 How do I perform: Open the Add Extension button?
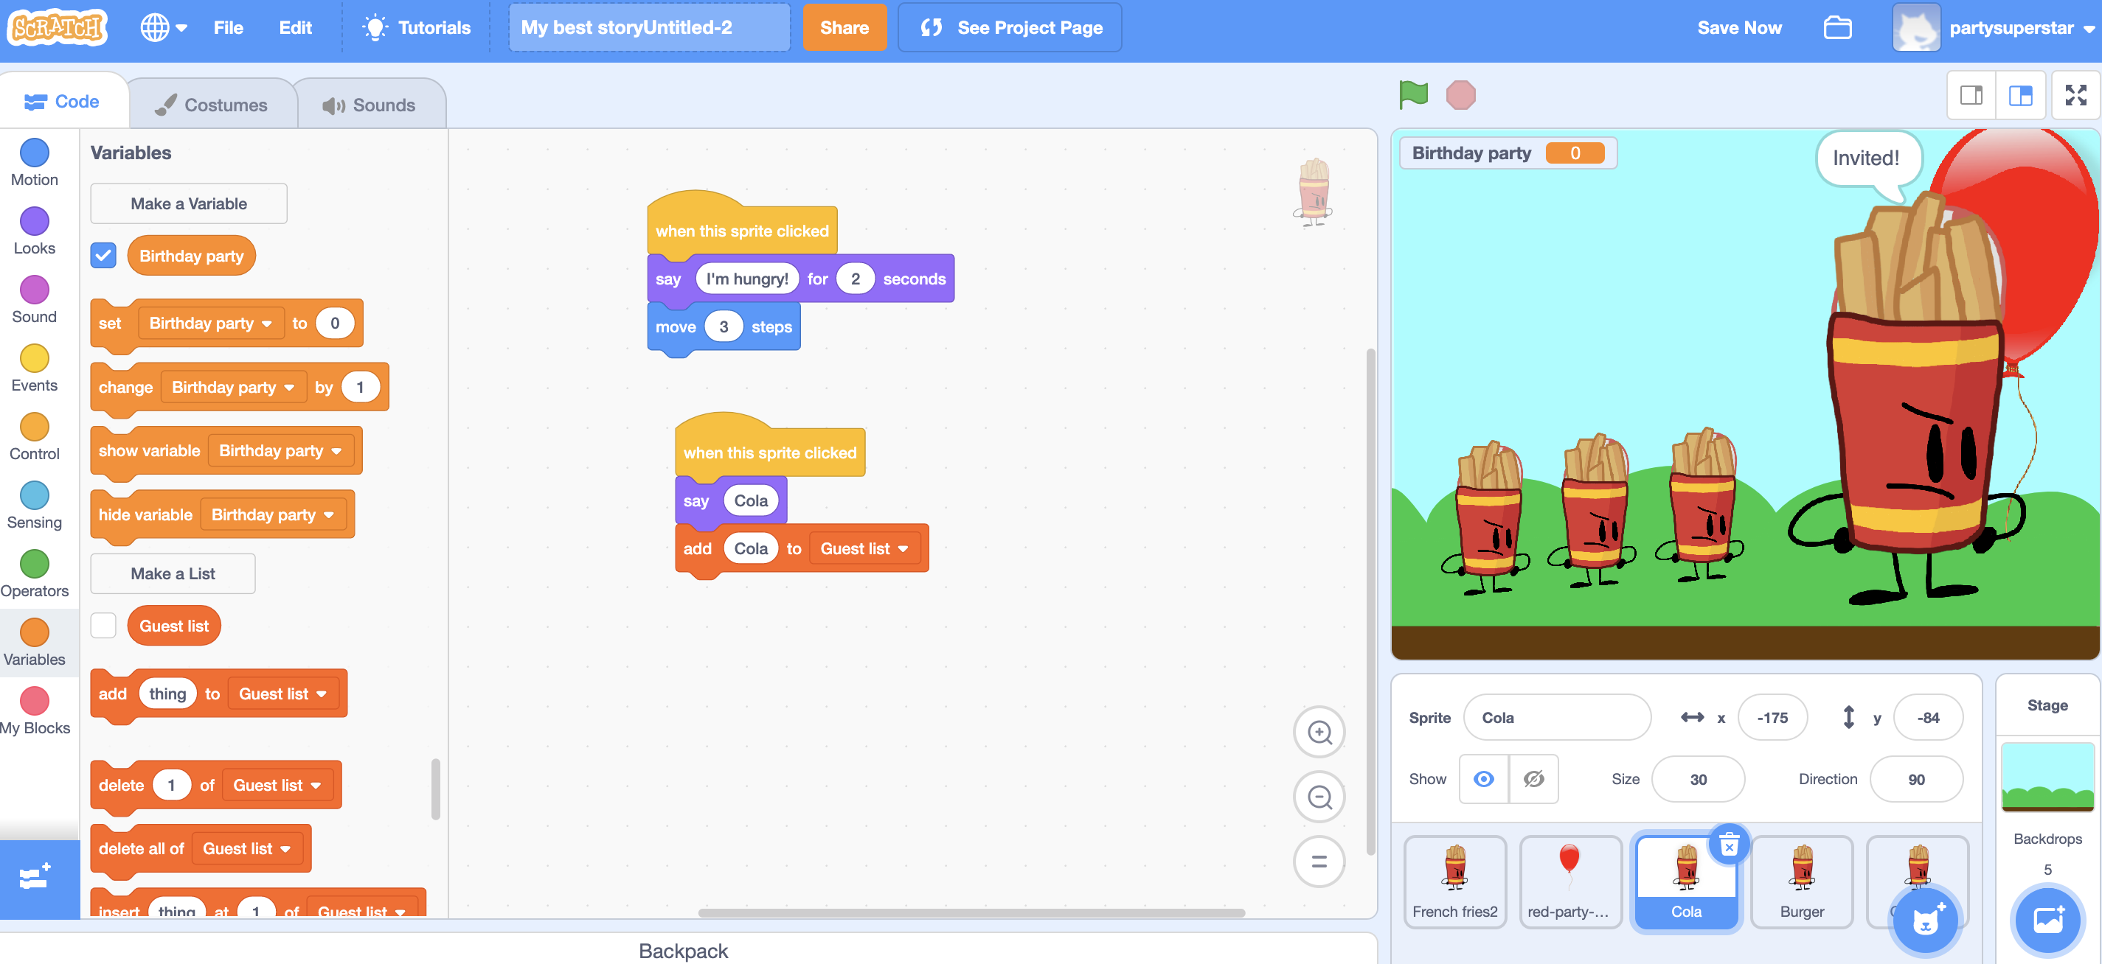coord(34,879)
